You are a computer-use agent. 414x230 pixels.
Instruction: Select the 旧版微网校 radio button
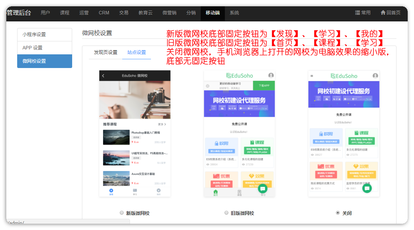pos(226,213)
